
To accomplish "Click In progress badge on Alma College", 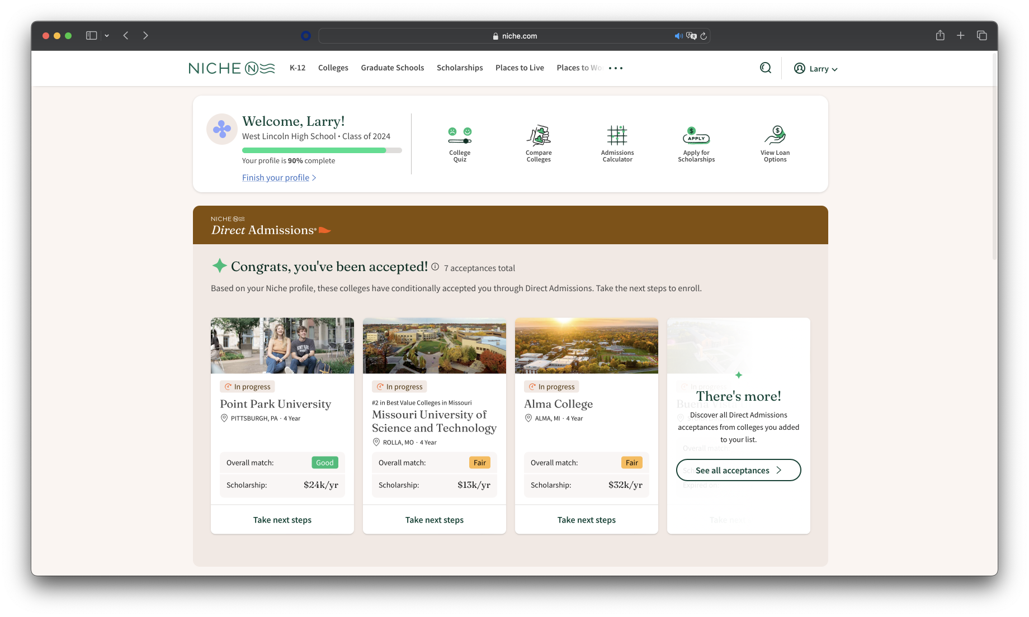I will (551, 387).
